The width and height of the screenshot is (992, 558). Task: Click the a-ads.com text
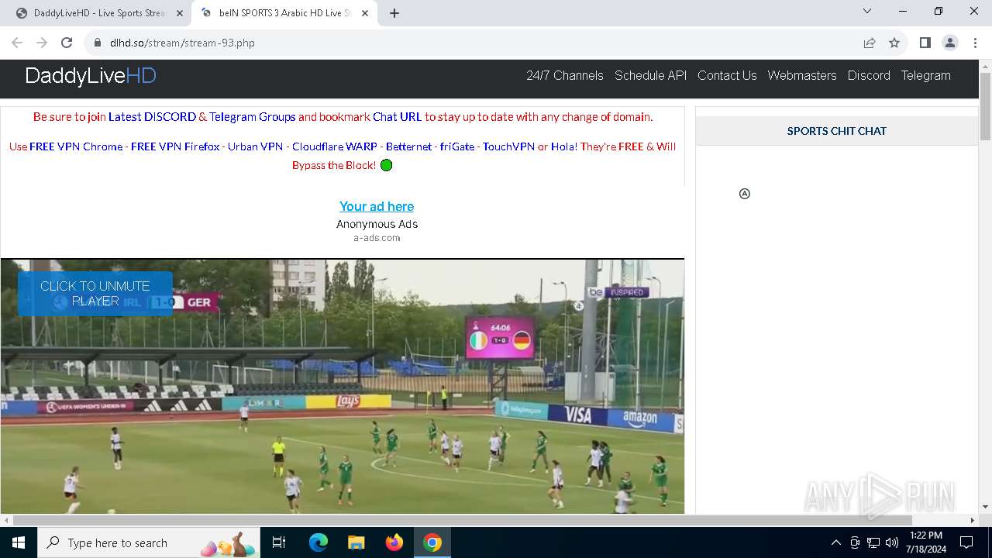pyautogui.click(x=377, y=238)
